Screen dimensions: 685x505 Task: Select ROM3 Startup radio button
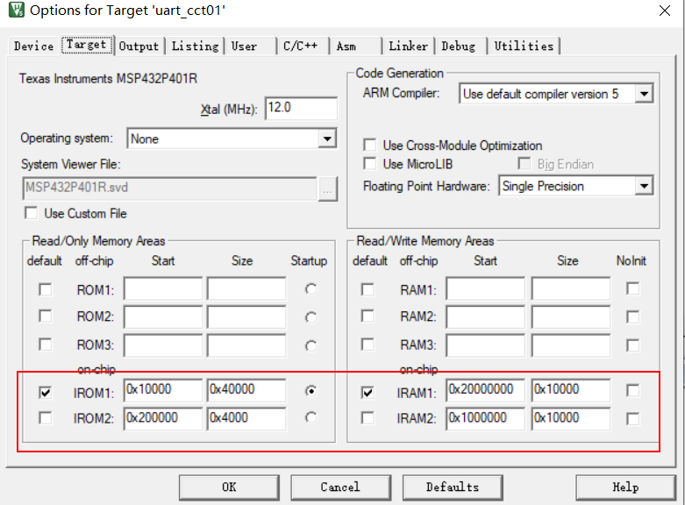pyautogui.click(x=311, y=346)
